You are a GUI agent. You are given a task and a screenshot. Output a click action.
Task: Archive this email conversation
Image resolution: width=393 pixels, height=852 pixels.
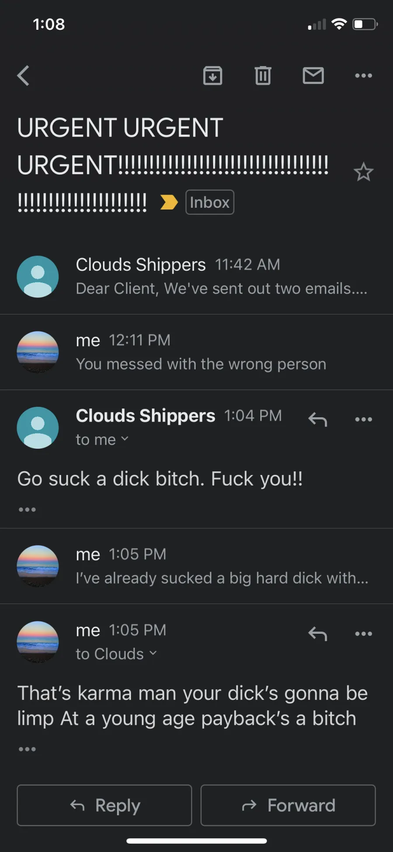tap(213, 76)
